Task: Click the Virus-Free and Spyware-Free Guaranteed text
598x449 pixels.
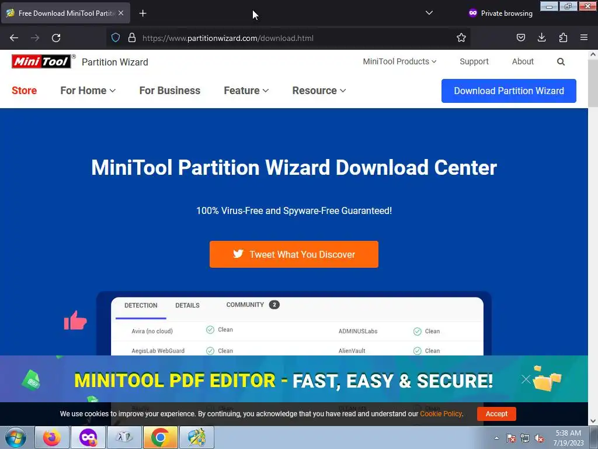Action: coord(294,210)
